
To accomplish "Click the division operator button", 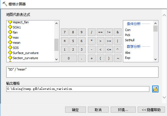I will point(92,32).
